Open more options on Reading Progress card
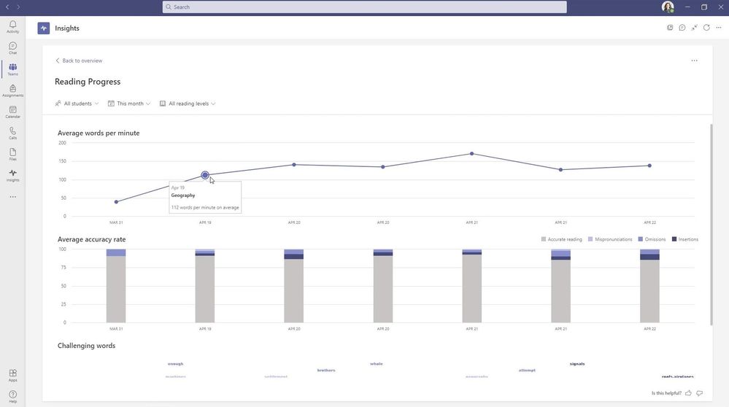 pos(694,61)
